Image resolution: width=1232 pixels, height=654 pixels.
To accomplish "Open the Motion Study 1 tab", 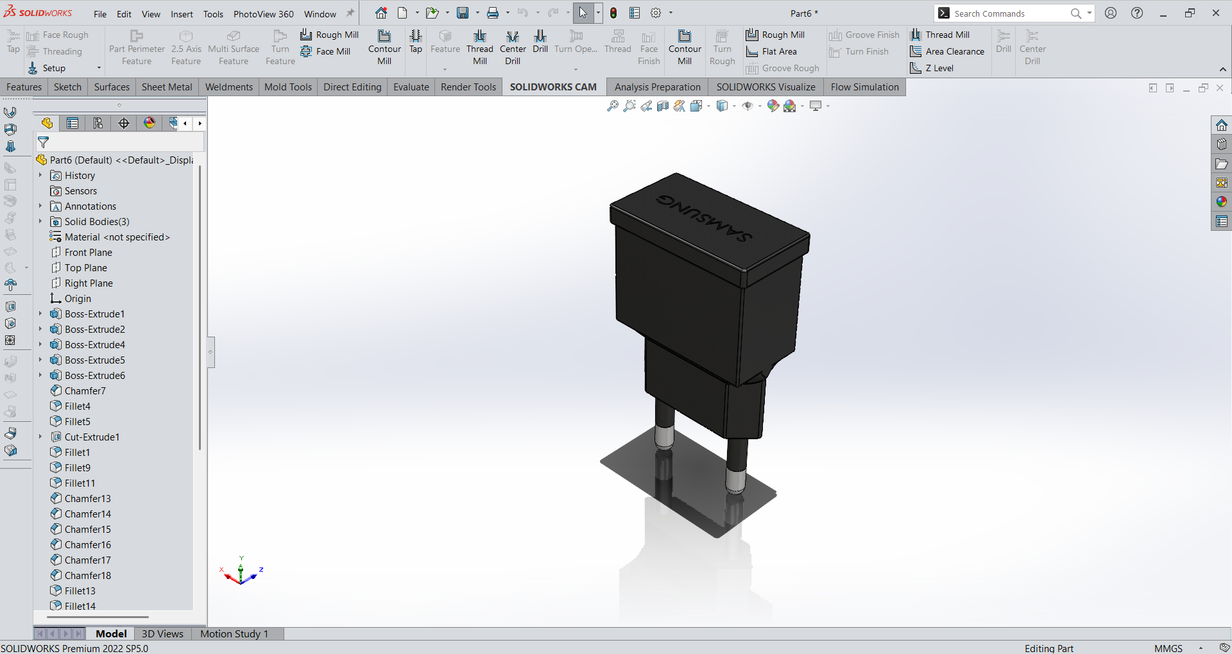I will (x=234, y=633).
